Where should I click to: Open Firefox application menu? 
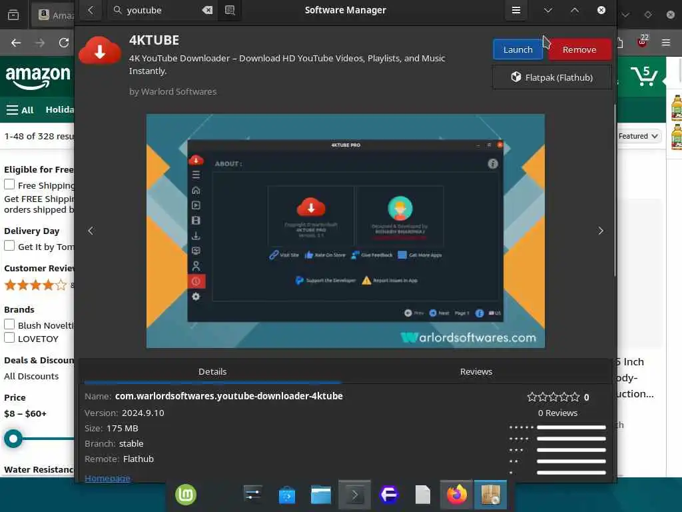pyautogui.click(x=666, y=43)
